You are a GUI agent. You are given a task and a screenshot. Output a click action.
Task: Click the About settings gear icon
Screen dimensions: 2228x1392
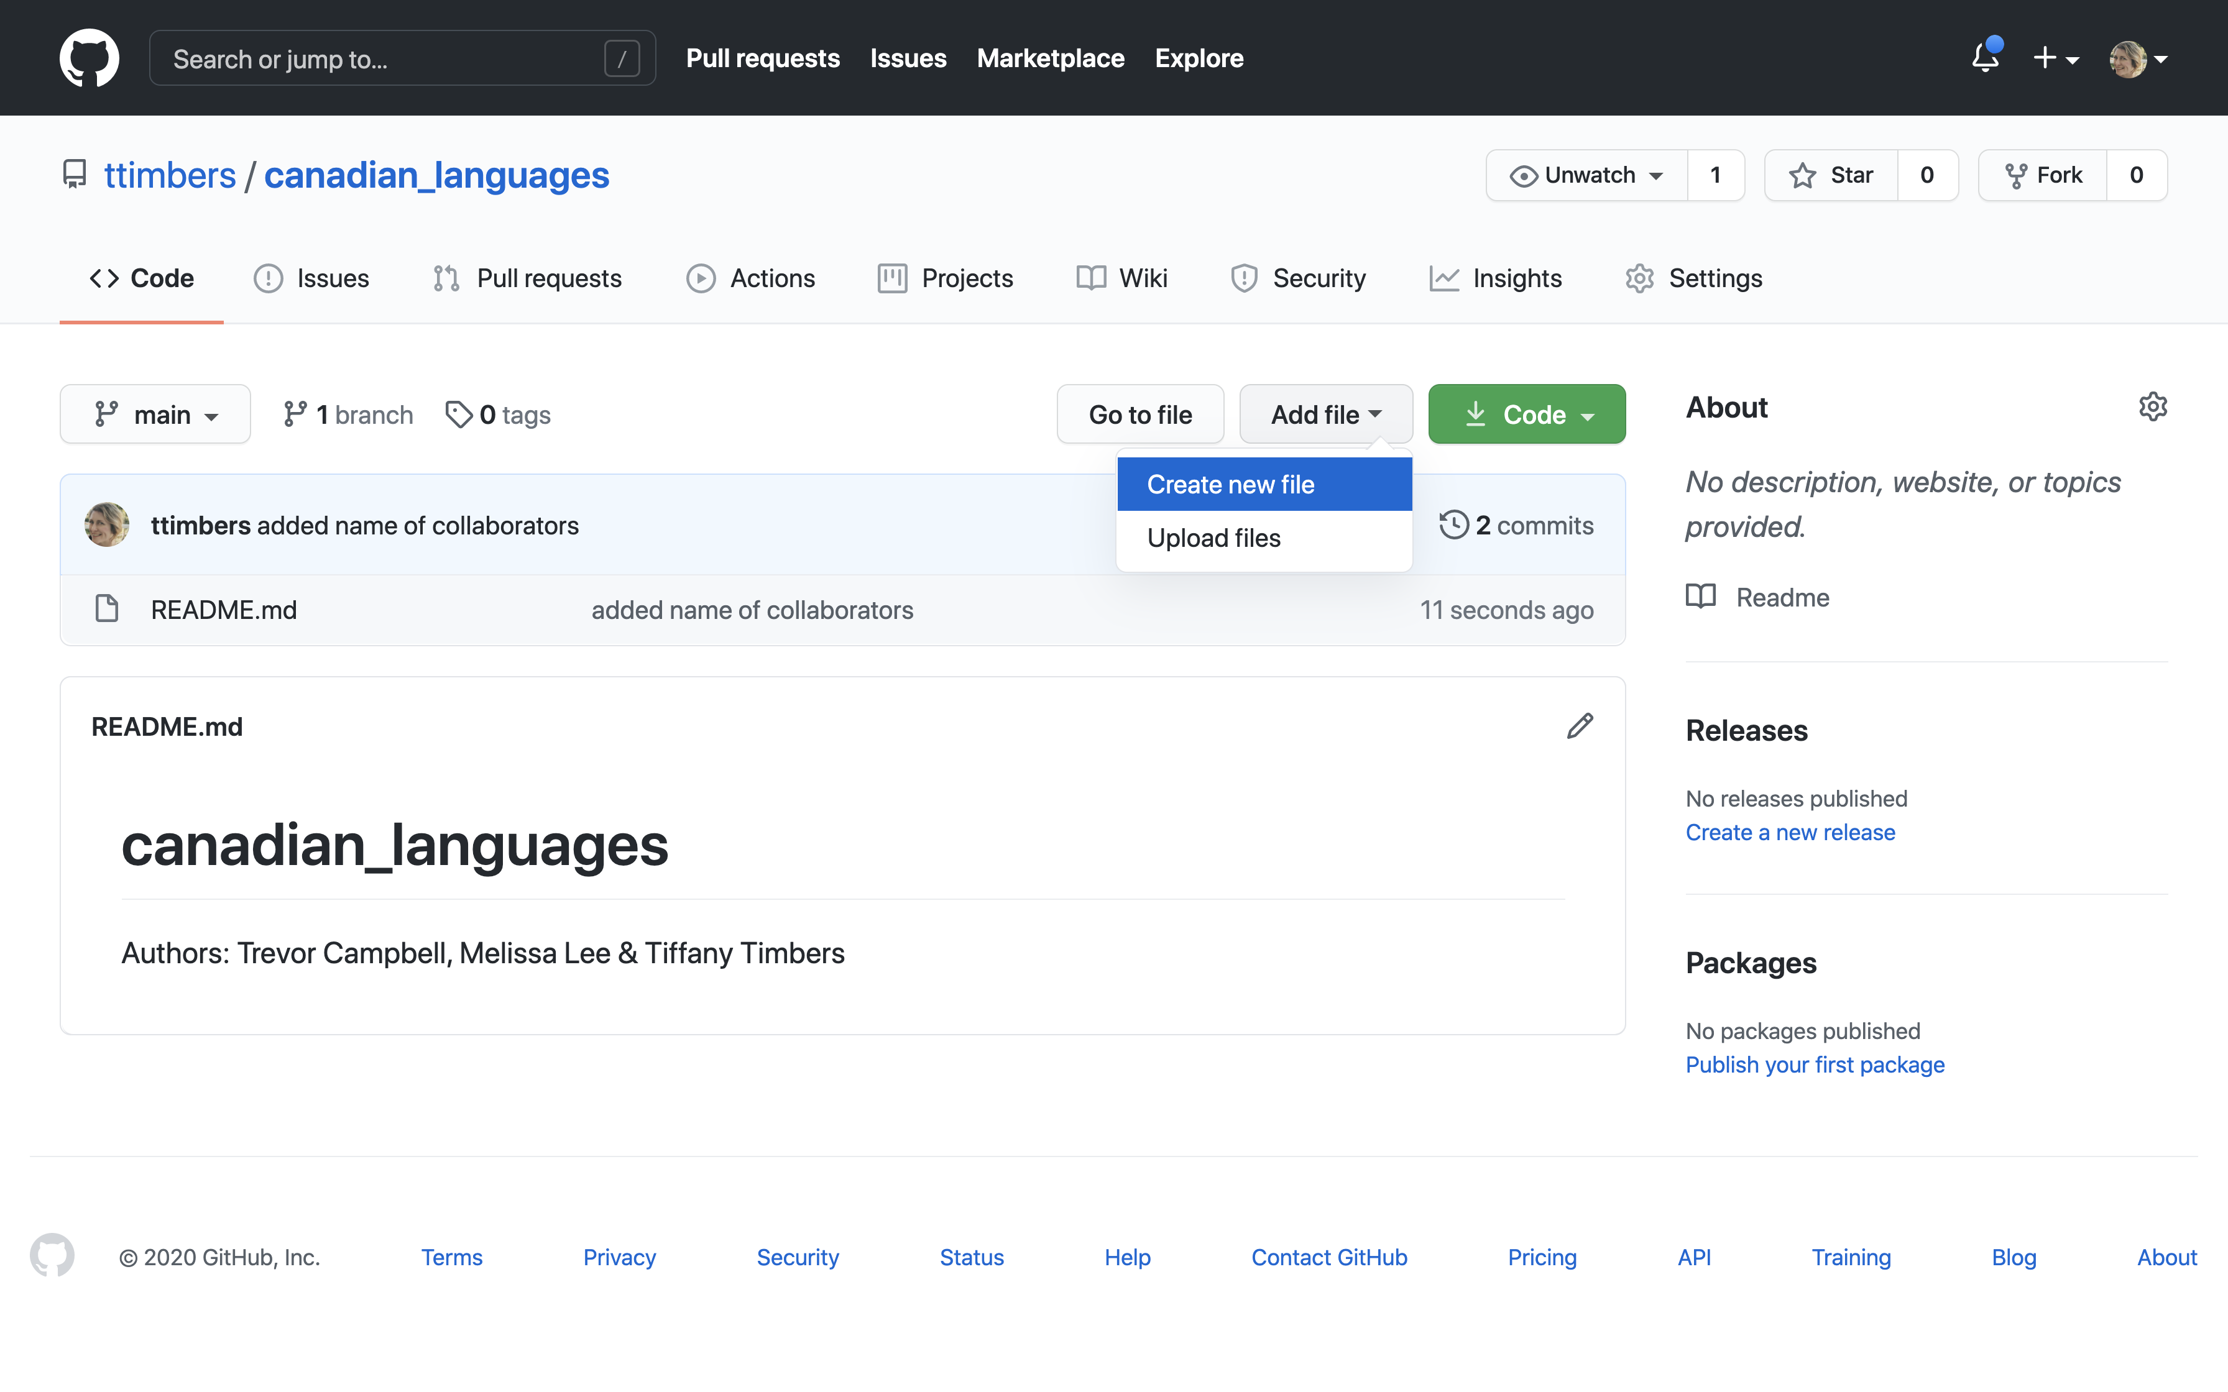click(2153, 407)
